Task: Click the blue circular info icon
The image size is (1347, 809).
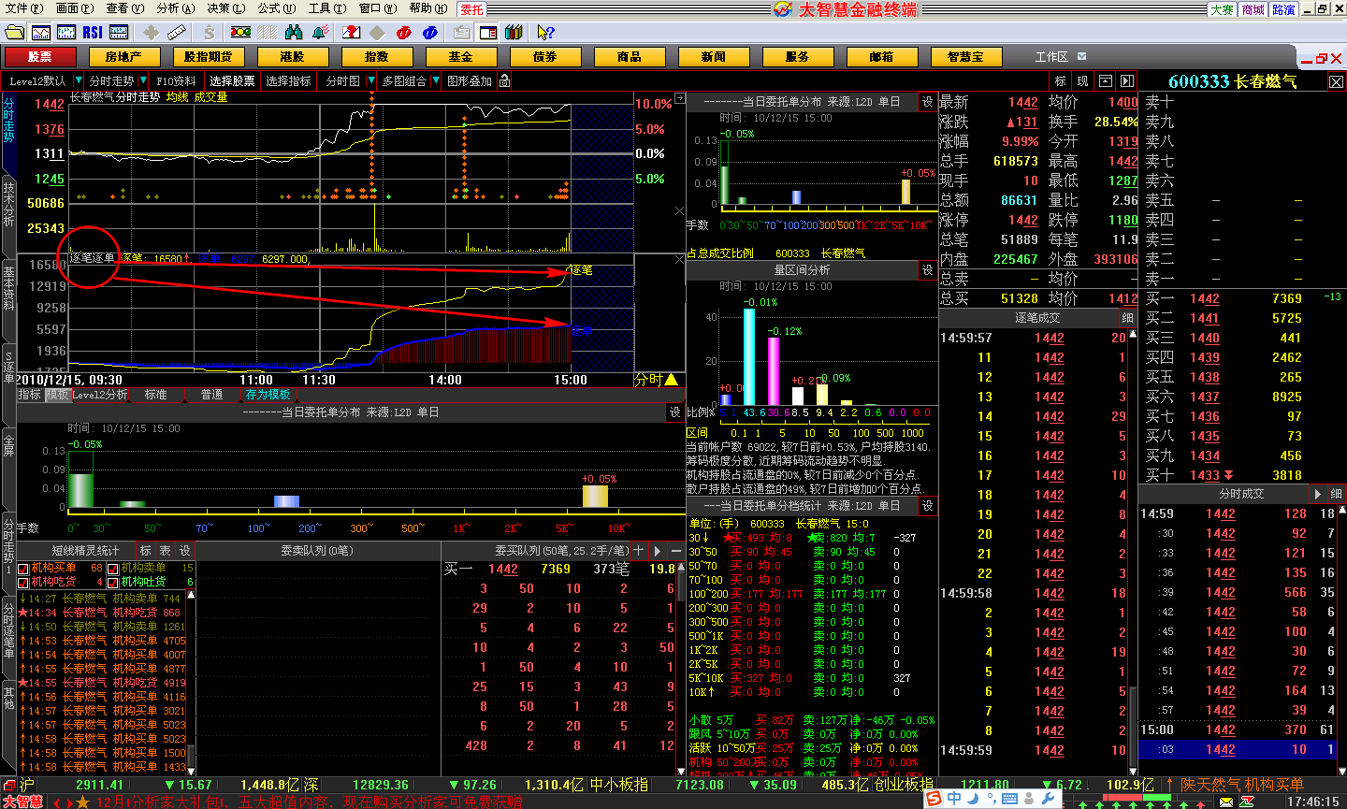Action: 430,32
